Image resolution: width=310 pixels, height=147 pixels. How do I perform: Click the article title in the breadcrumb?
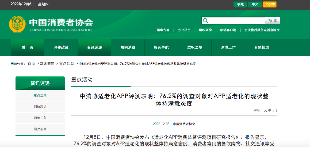pyautogui.click(x=137, y=64)
